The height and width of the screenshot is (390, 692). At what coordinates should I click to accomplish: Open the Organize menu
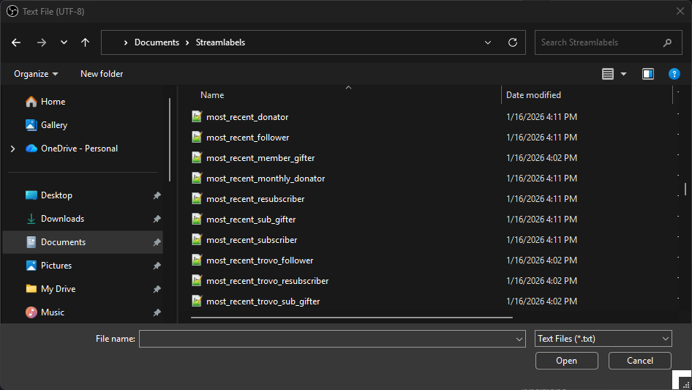36,74
